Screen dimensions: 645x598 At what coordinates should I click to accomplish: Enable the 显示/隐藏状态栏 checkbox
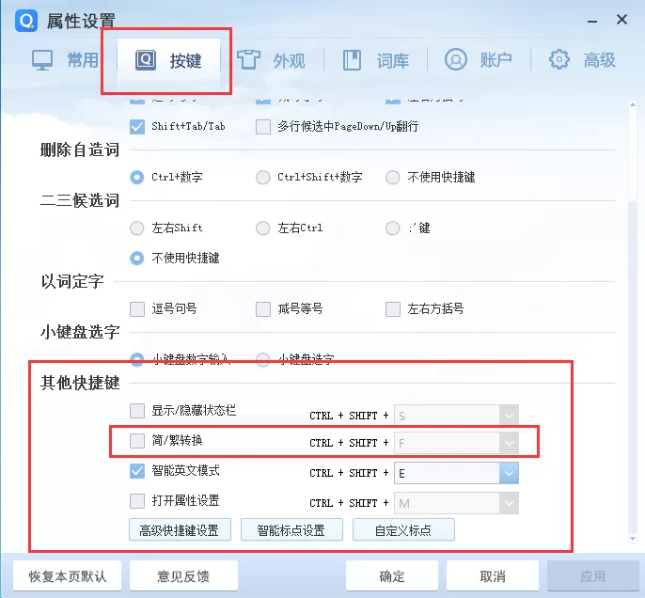(137, 411)
